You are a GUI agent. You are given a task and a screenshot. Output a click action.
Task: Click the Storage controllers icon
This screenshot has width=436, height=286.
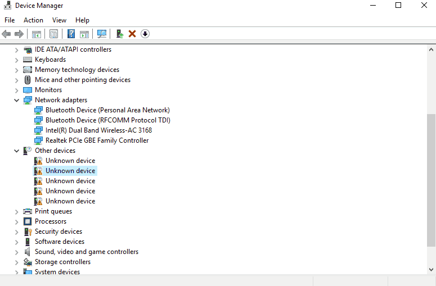click(x=28, y=262)
